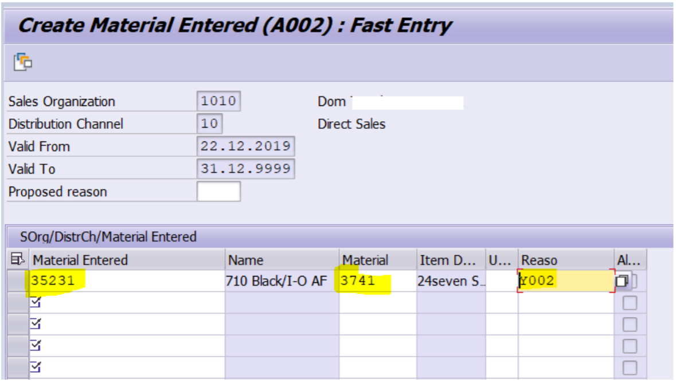Image resolution: width=676 pixels, height=383 pixels.
Task: Click the required-entry icon in the second row
Action: pyautogui.click(x=36, y=303)
